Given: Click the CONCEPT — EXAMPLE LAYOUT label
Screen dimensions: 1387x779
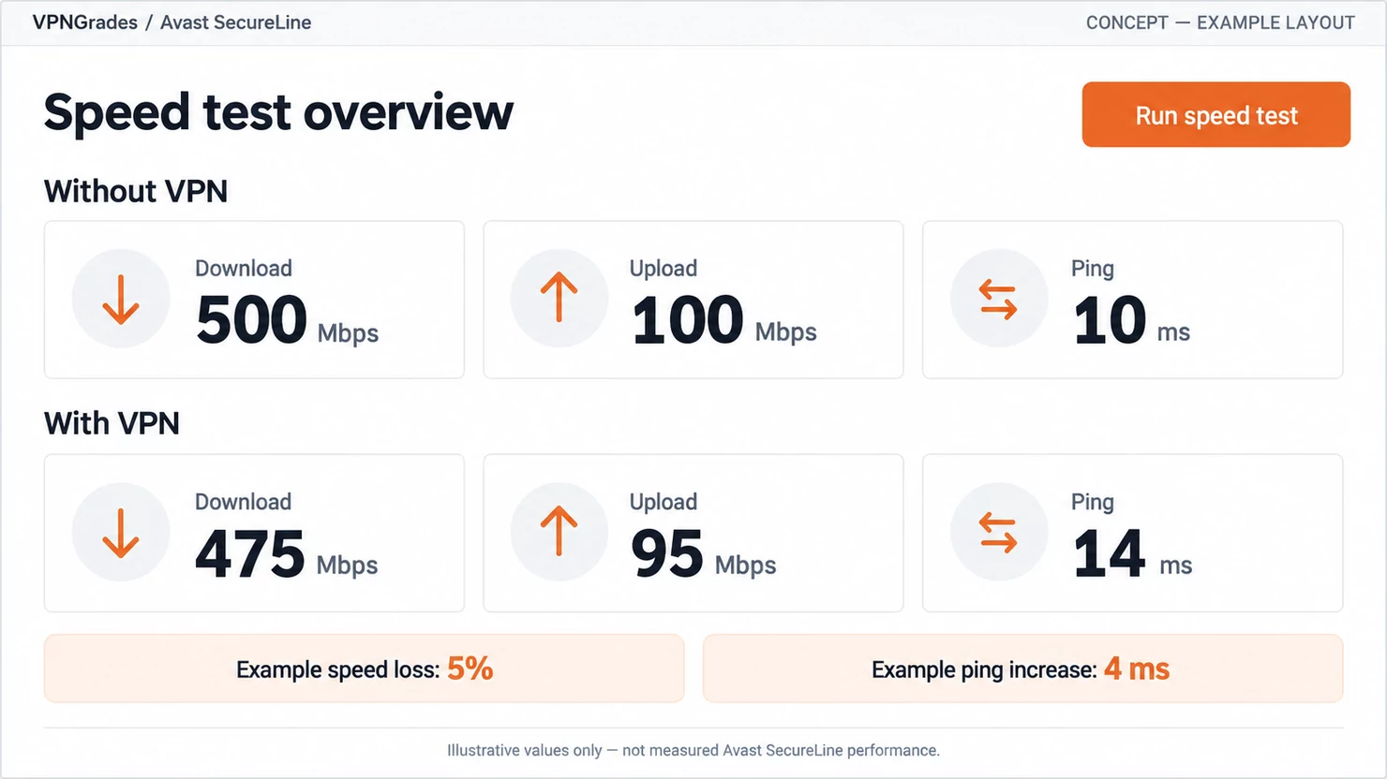Looking at the screenshot, I should tap(1220, 22).
